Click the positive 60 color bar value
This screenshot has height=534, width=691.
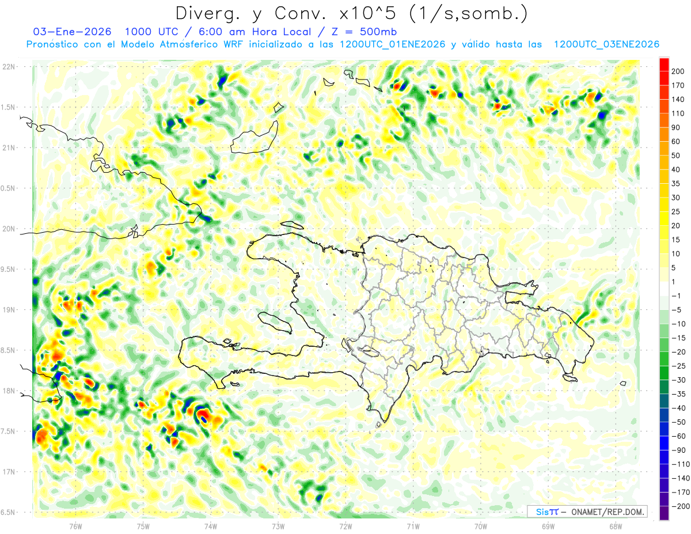click(675, 142)
